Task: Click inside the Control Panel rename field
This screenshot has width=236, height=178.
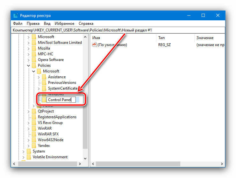Action: [61, 100]
